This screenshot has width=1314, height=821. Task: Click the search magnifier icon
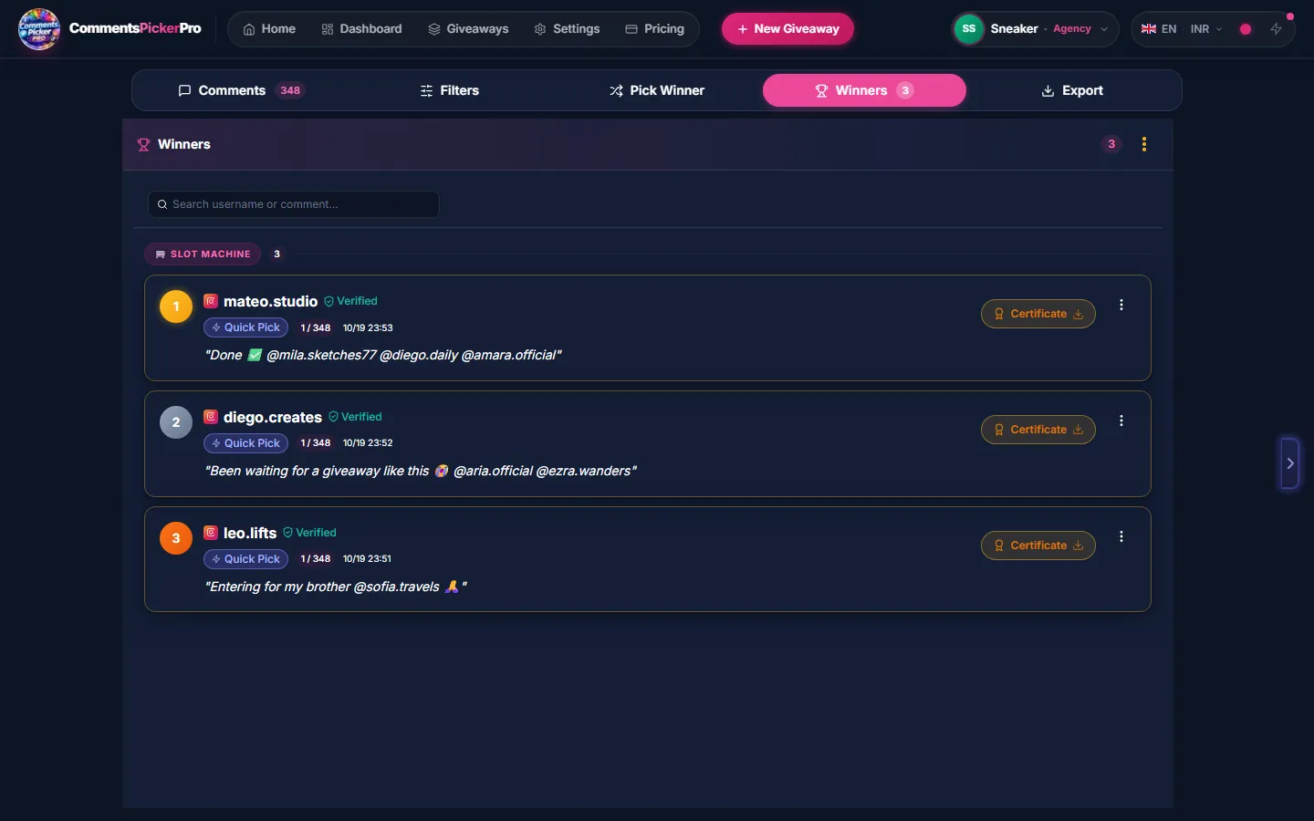click(x=162, y=204)
